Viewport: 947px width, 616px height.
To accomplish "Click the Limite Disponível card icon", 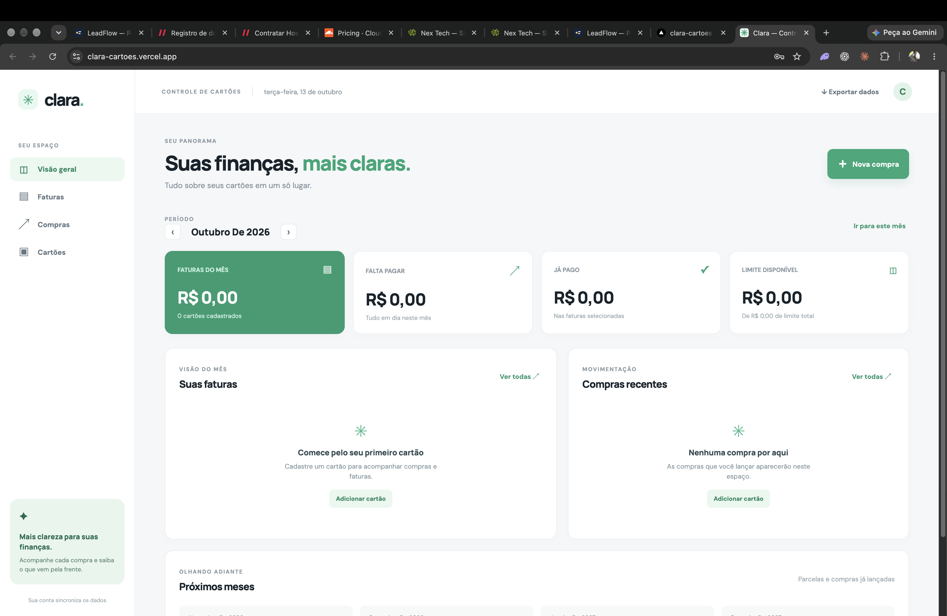I will [893, 271].
